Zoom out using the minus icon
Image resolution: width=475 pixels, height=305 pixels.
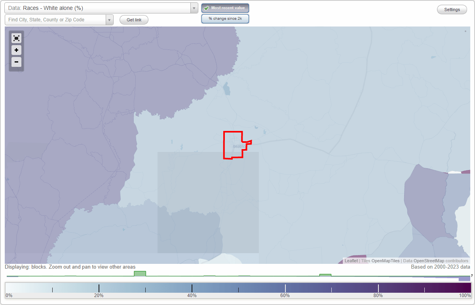click(x=16, y=62)
